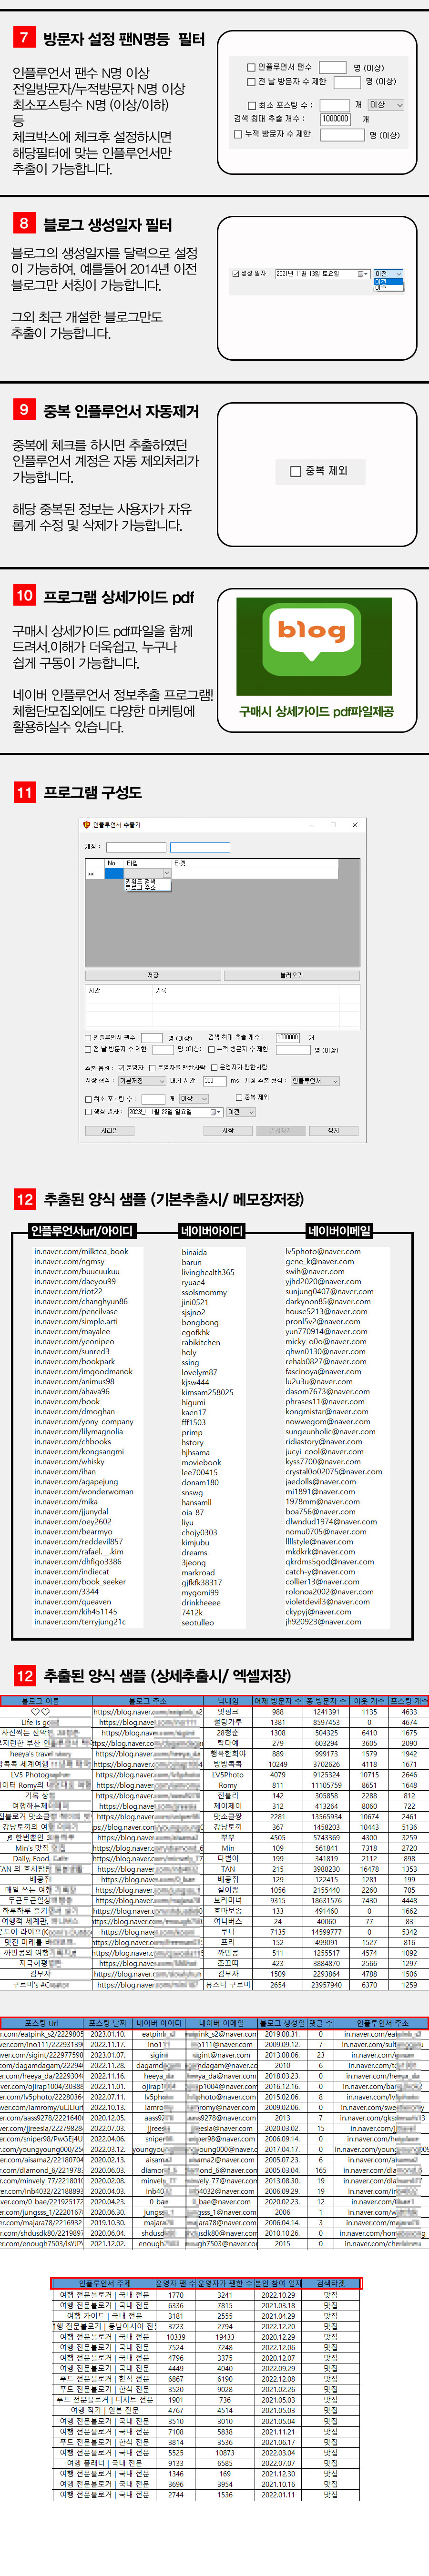Open the calendar picker in section 8 생성 일자 field
Image resolution: width=429 pixels, height=2576 pixels.
tap(363, 274)
